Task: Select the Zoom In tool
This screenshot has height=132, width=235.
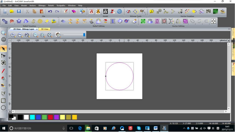Action: (x=13, y=35)
